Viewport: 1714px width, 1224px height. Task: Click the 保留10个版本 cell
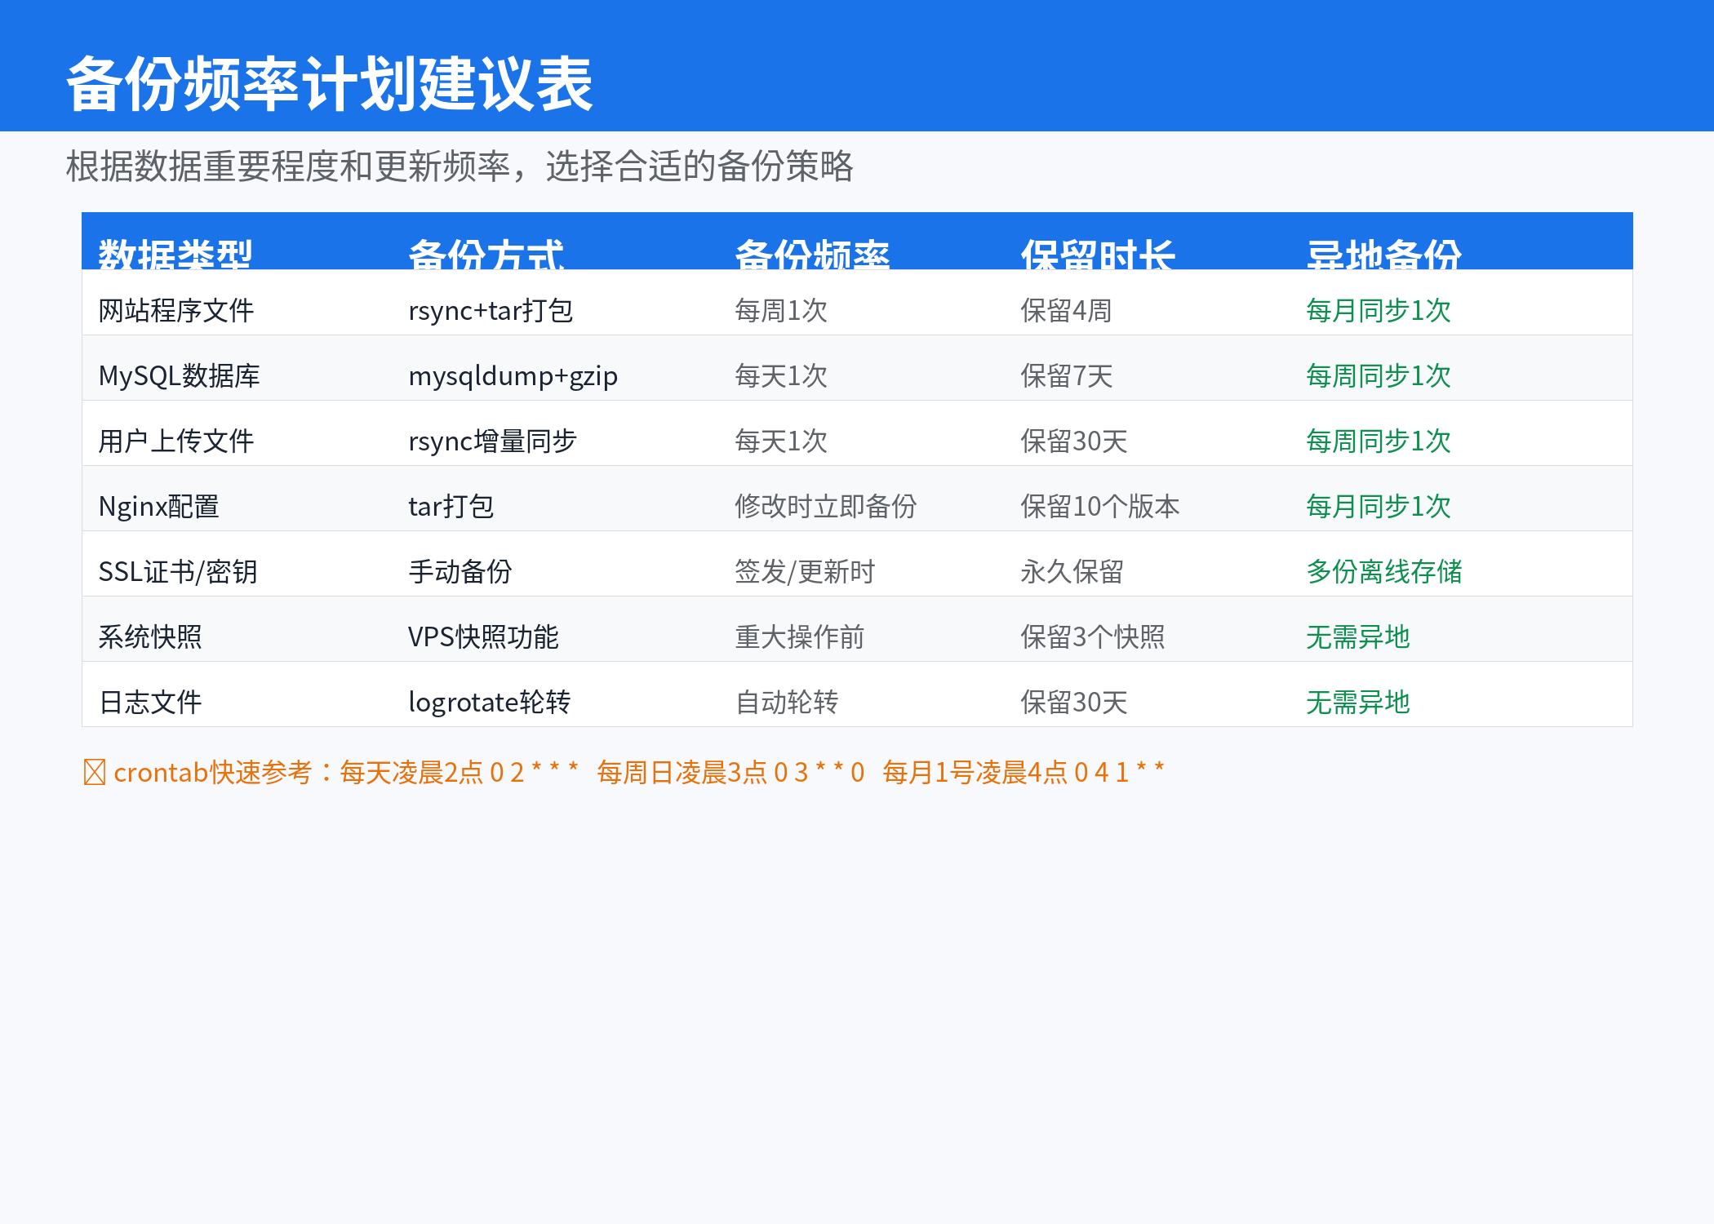click(1099, 506)
